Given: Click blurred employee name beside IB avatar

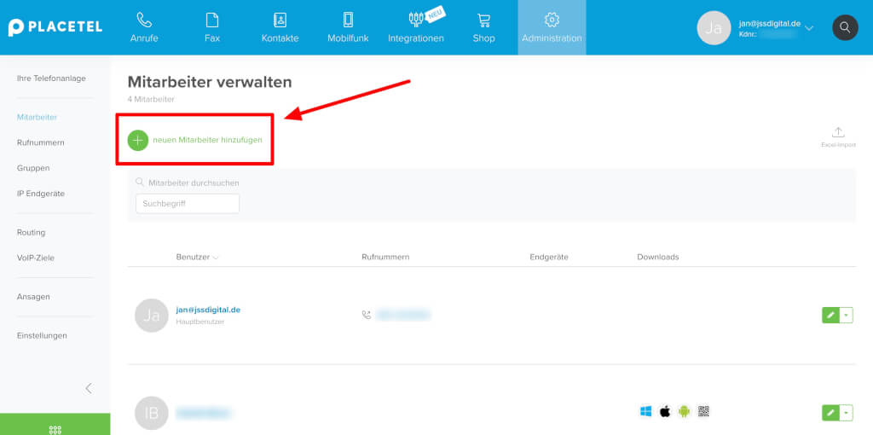Looking at the screenshot, I should click(204, 414).
